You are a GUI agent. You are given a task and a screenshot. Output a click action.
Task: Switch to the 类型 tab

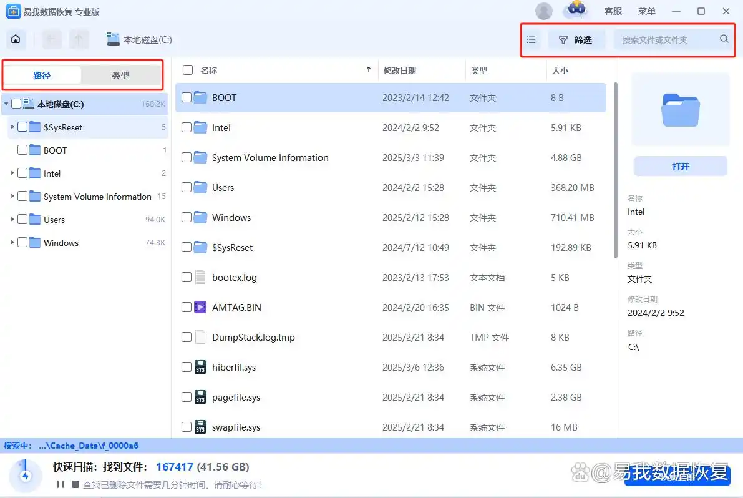tap(120, 74)
